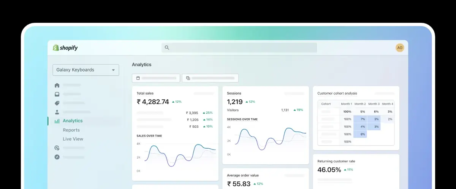This screenshot has height=189, width=456.
Task: Open the date range picker button
Action: pyautogui.click(x=156, y=78)
